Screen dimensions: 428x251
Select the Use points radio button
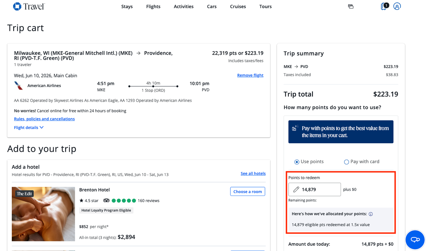point(297,162)
